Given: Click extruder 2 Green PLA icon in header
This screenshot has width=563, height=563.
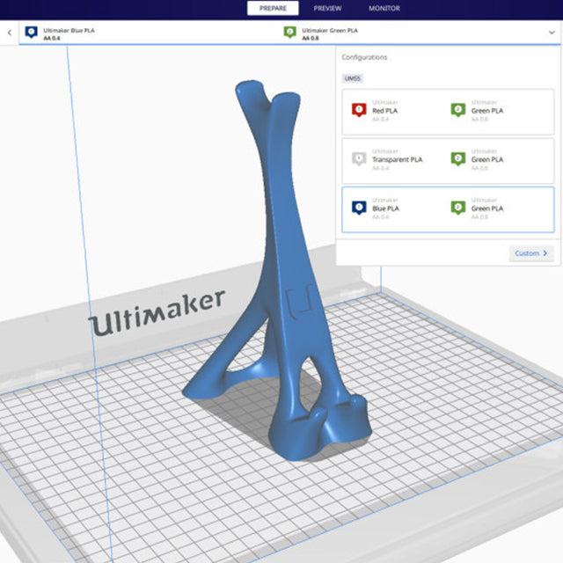Looking at the screenshot, I should (x=289, y=33).
